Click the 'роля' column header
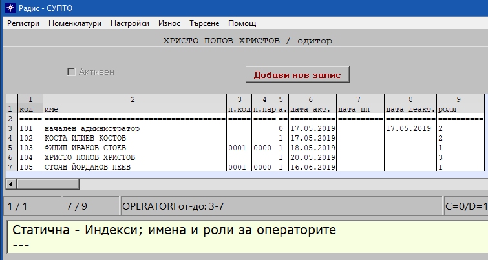Viewport: 488px width, 260px height. pyautogui.click(x=461, y=109)
